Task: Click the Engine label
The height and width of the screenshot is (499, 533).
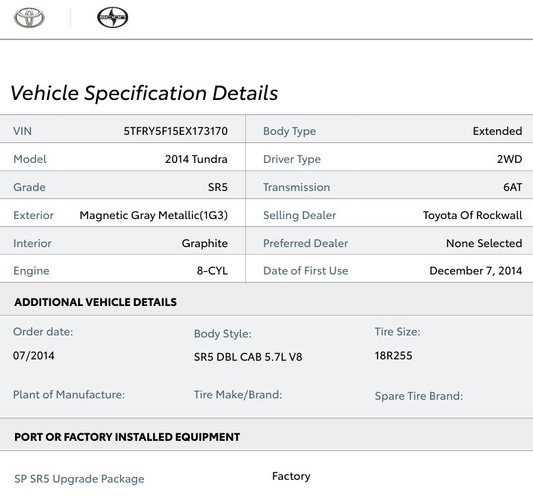Action: [32, 271]
